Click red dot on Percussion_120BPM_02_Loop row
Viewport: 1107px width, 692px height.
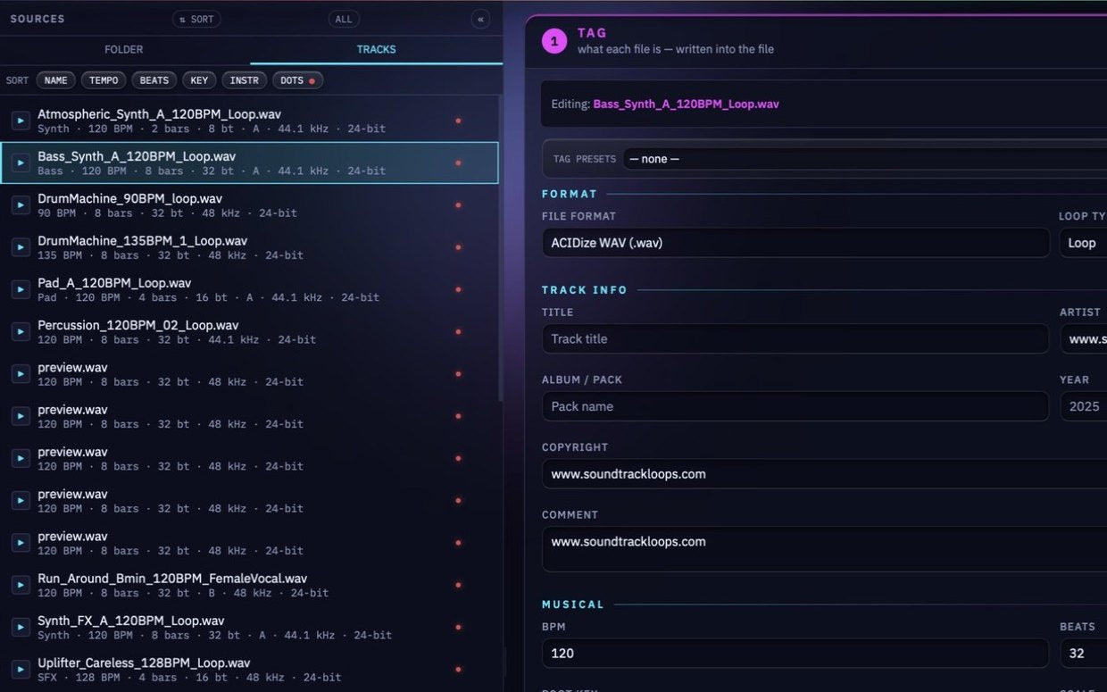point(458,331)
